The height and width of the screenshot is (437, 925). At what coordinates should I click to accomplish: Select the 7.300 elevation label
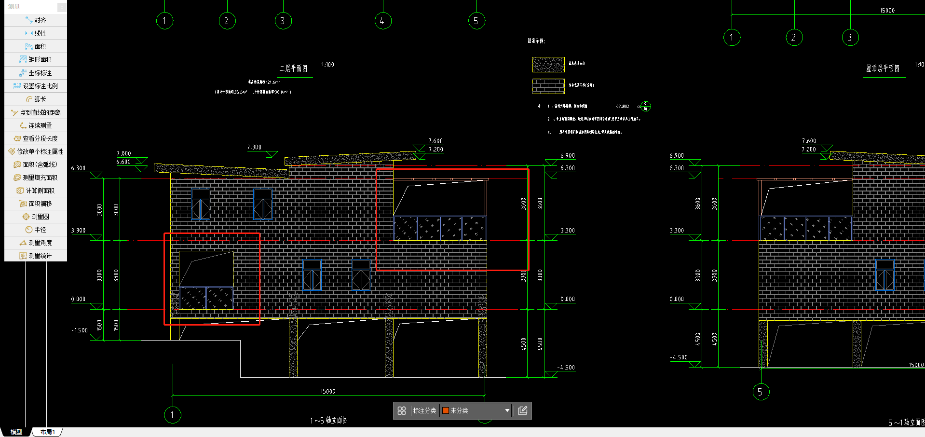point(254,147)
